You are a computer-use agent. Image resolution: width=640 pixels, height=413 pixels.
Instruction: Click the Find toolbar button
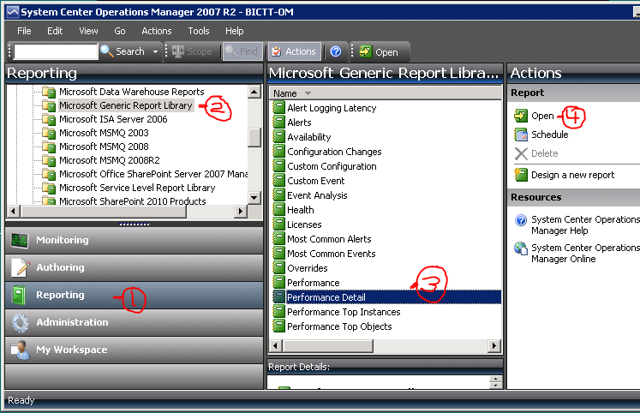tap(242, 51)
